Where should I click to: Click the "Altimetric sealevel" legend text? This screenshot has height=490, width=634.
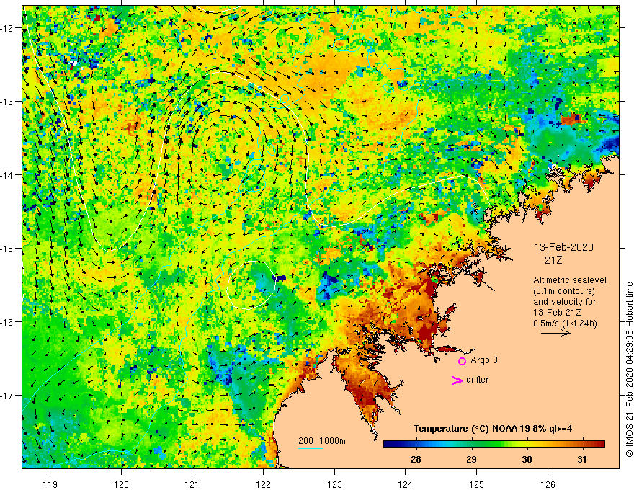pos(570,280)
